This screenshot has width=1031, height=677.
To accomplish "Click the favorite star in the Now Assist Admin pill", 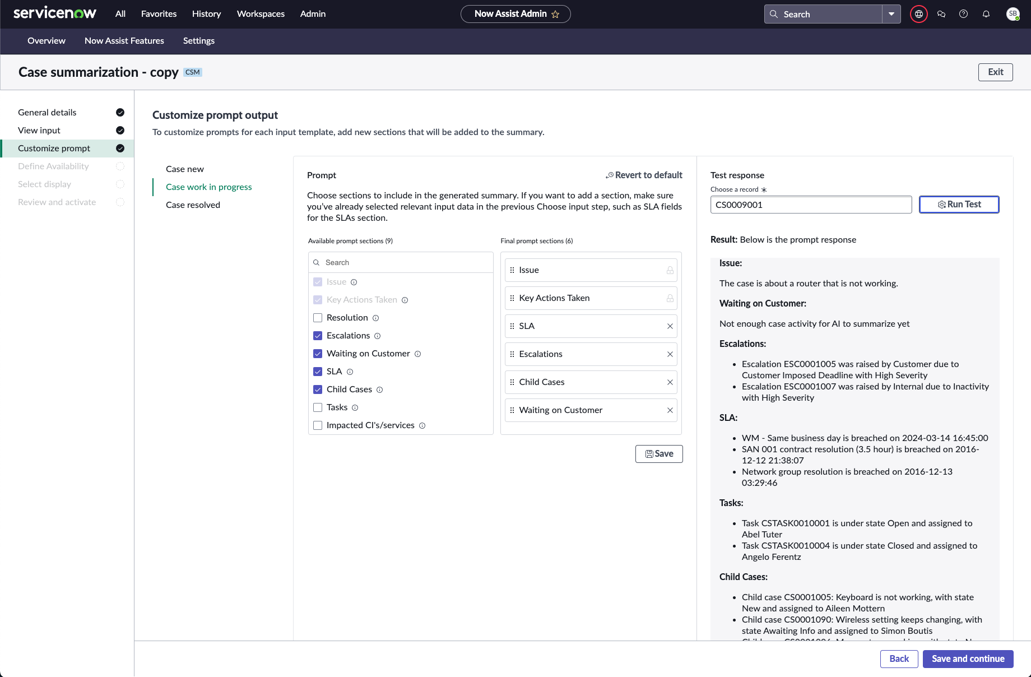I will point(555,14).
